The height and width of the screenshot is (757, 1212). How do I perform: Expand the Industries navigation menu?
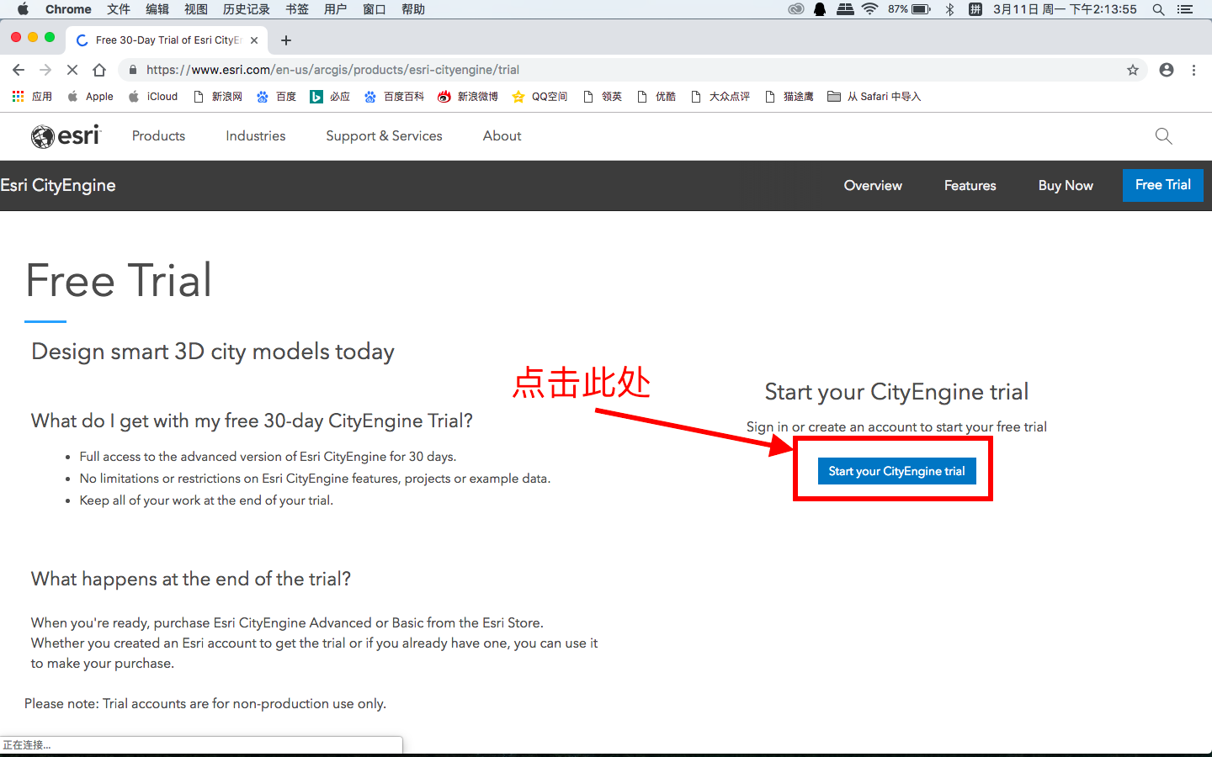coord(256,136)
